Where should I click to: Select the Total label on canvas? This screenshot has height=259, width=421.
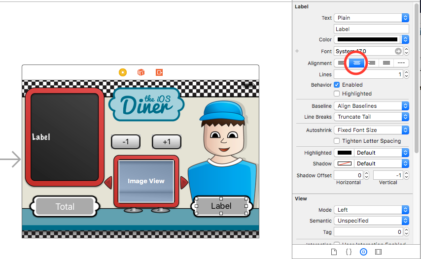click(x=65, y=206)
